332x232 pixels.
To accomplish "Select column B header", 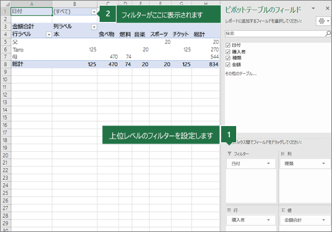I will point(75,4).
